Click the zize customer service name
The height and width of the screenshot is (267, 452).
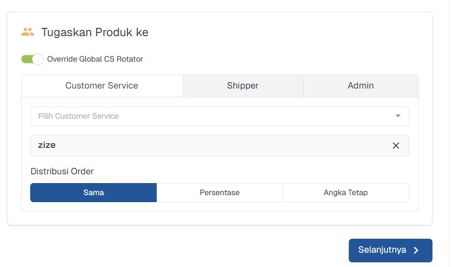pyautogui.click(x=47, y=145)
